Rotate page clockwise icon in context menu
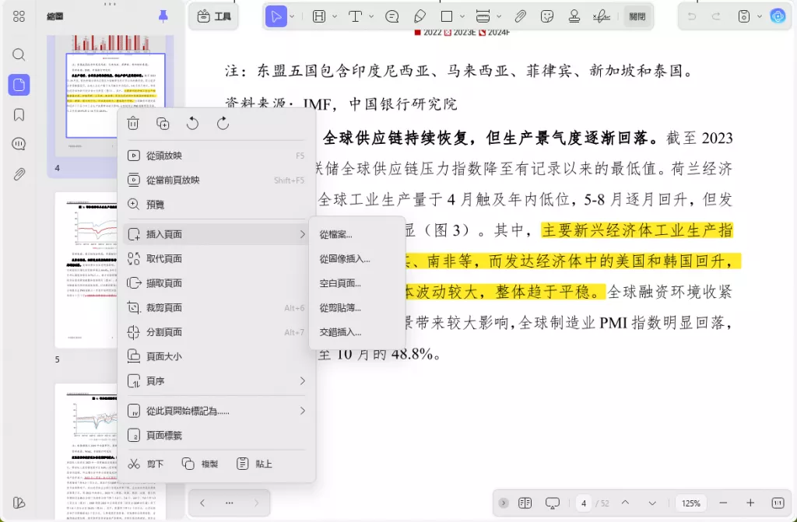Viewport: 797px width, 522px height. click(223, 124)
